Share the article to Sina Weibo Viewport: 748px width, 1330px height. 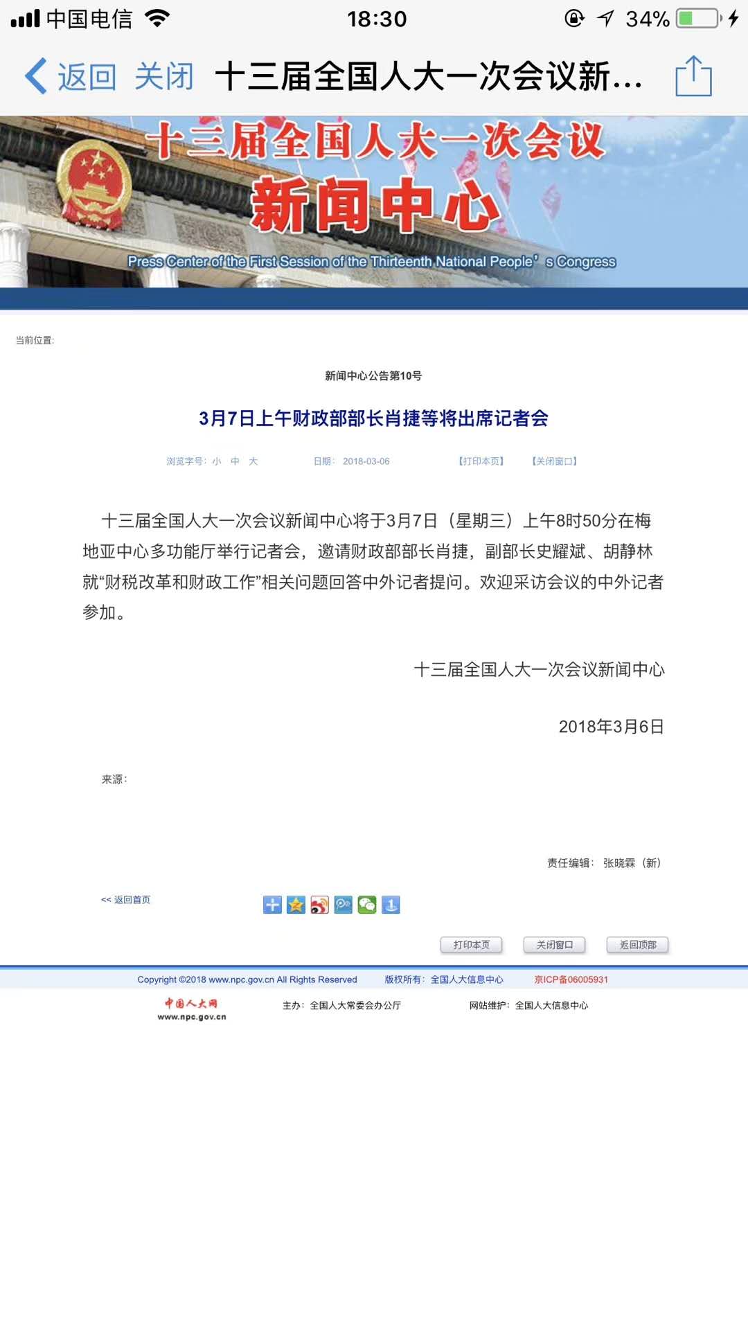pyautogui.click(x=319, y=905)
